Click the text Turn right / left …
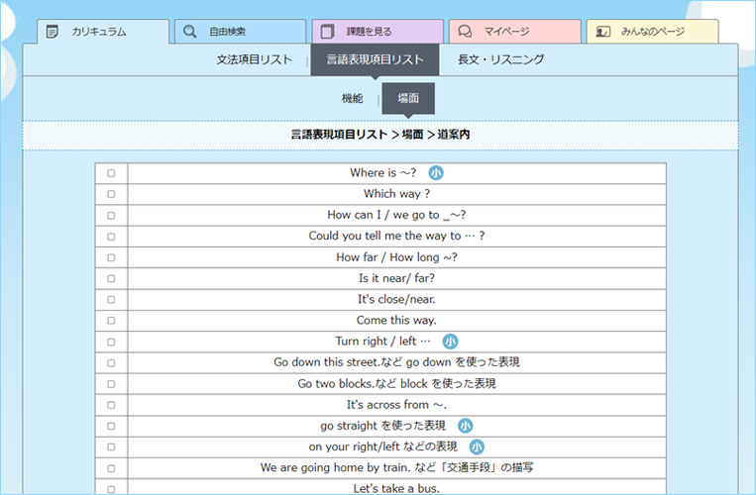The height and width of the screenshot is (495, 756). [382, 342]
